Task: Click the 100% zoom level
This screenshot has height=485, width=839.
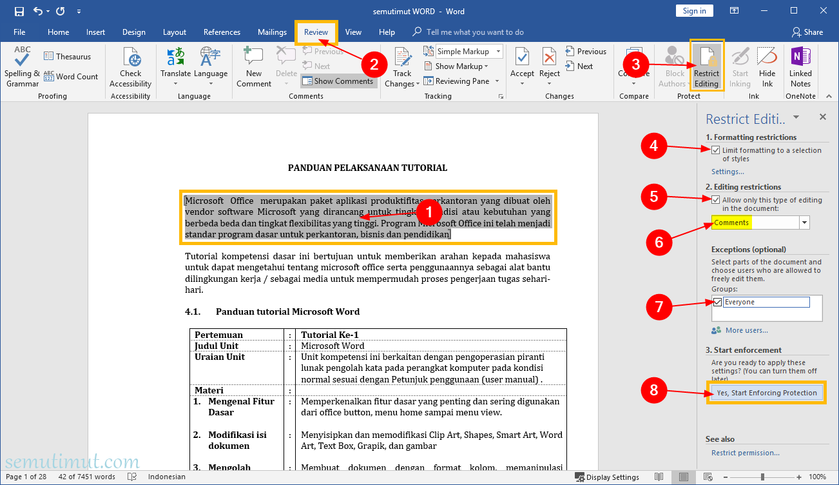Action: coord(818,477)
